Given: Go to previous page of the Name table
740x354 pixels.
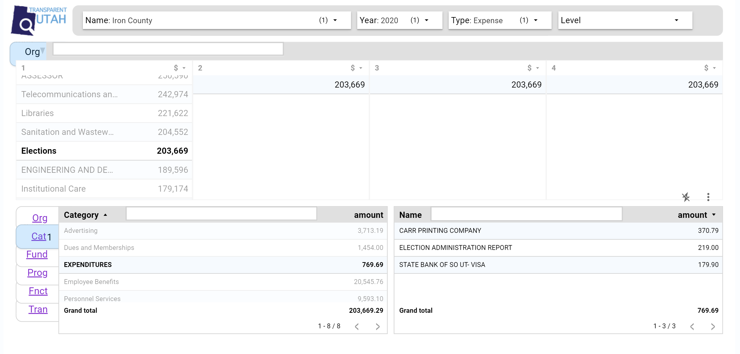Looking at the screenshot, I should tap(692, 327).
